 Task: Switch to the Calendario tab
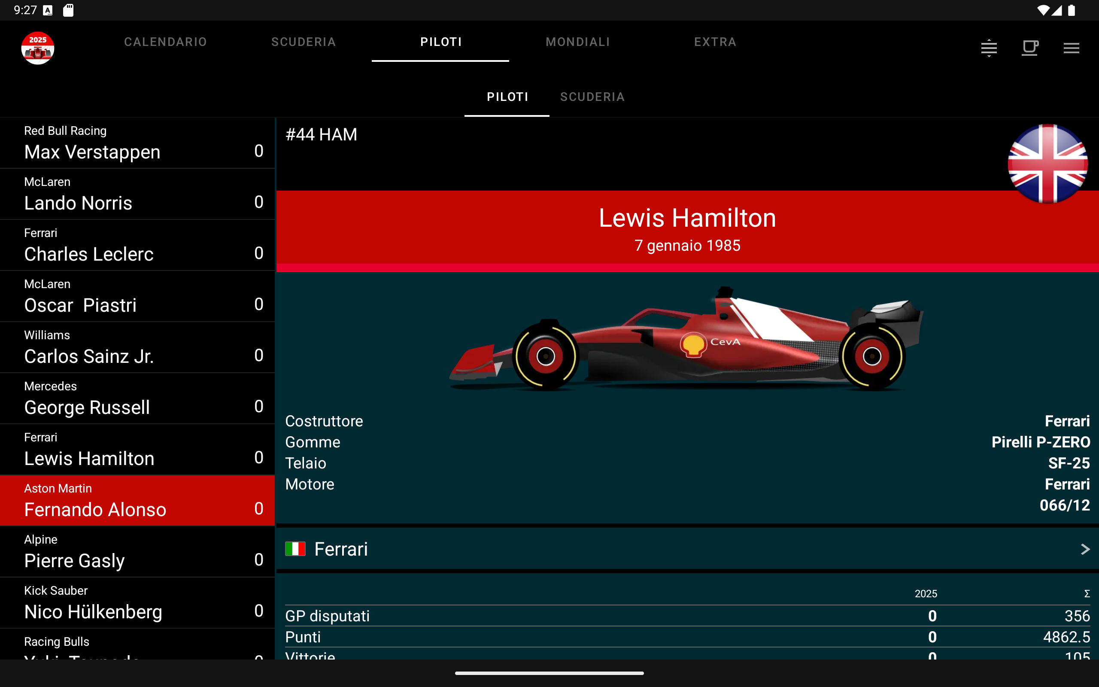coord(166,42)
